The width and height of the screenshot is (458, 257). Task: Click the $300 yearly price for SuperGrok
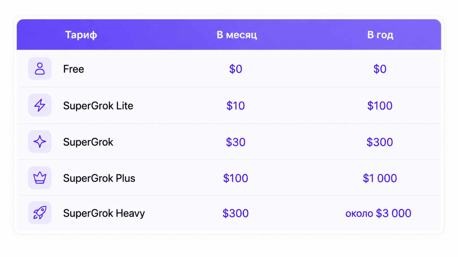[x=380, y=142]
